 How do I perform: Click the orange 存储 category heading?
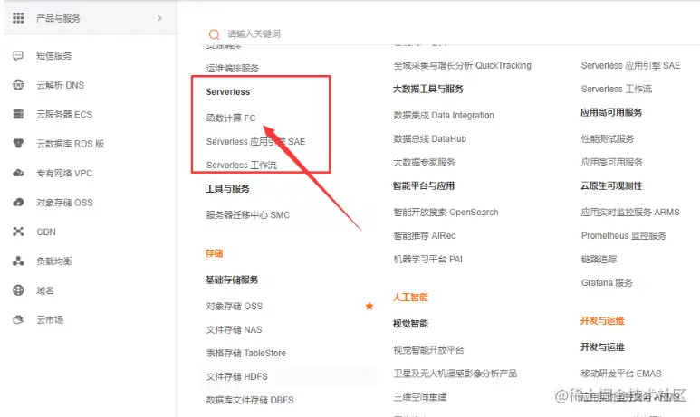[x=215, y=253]
